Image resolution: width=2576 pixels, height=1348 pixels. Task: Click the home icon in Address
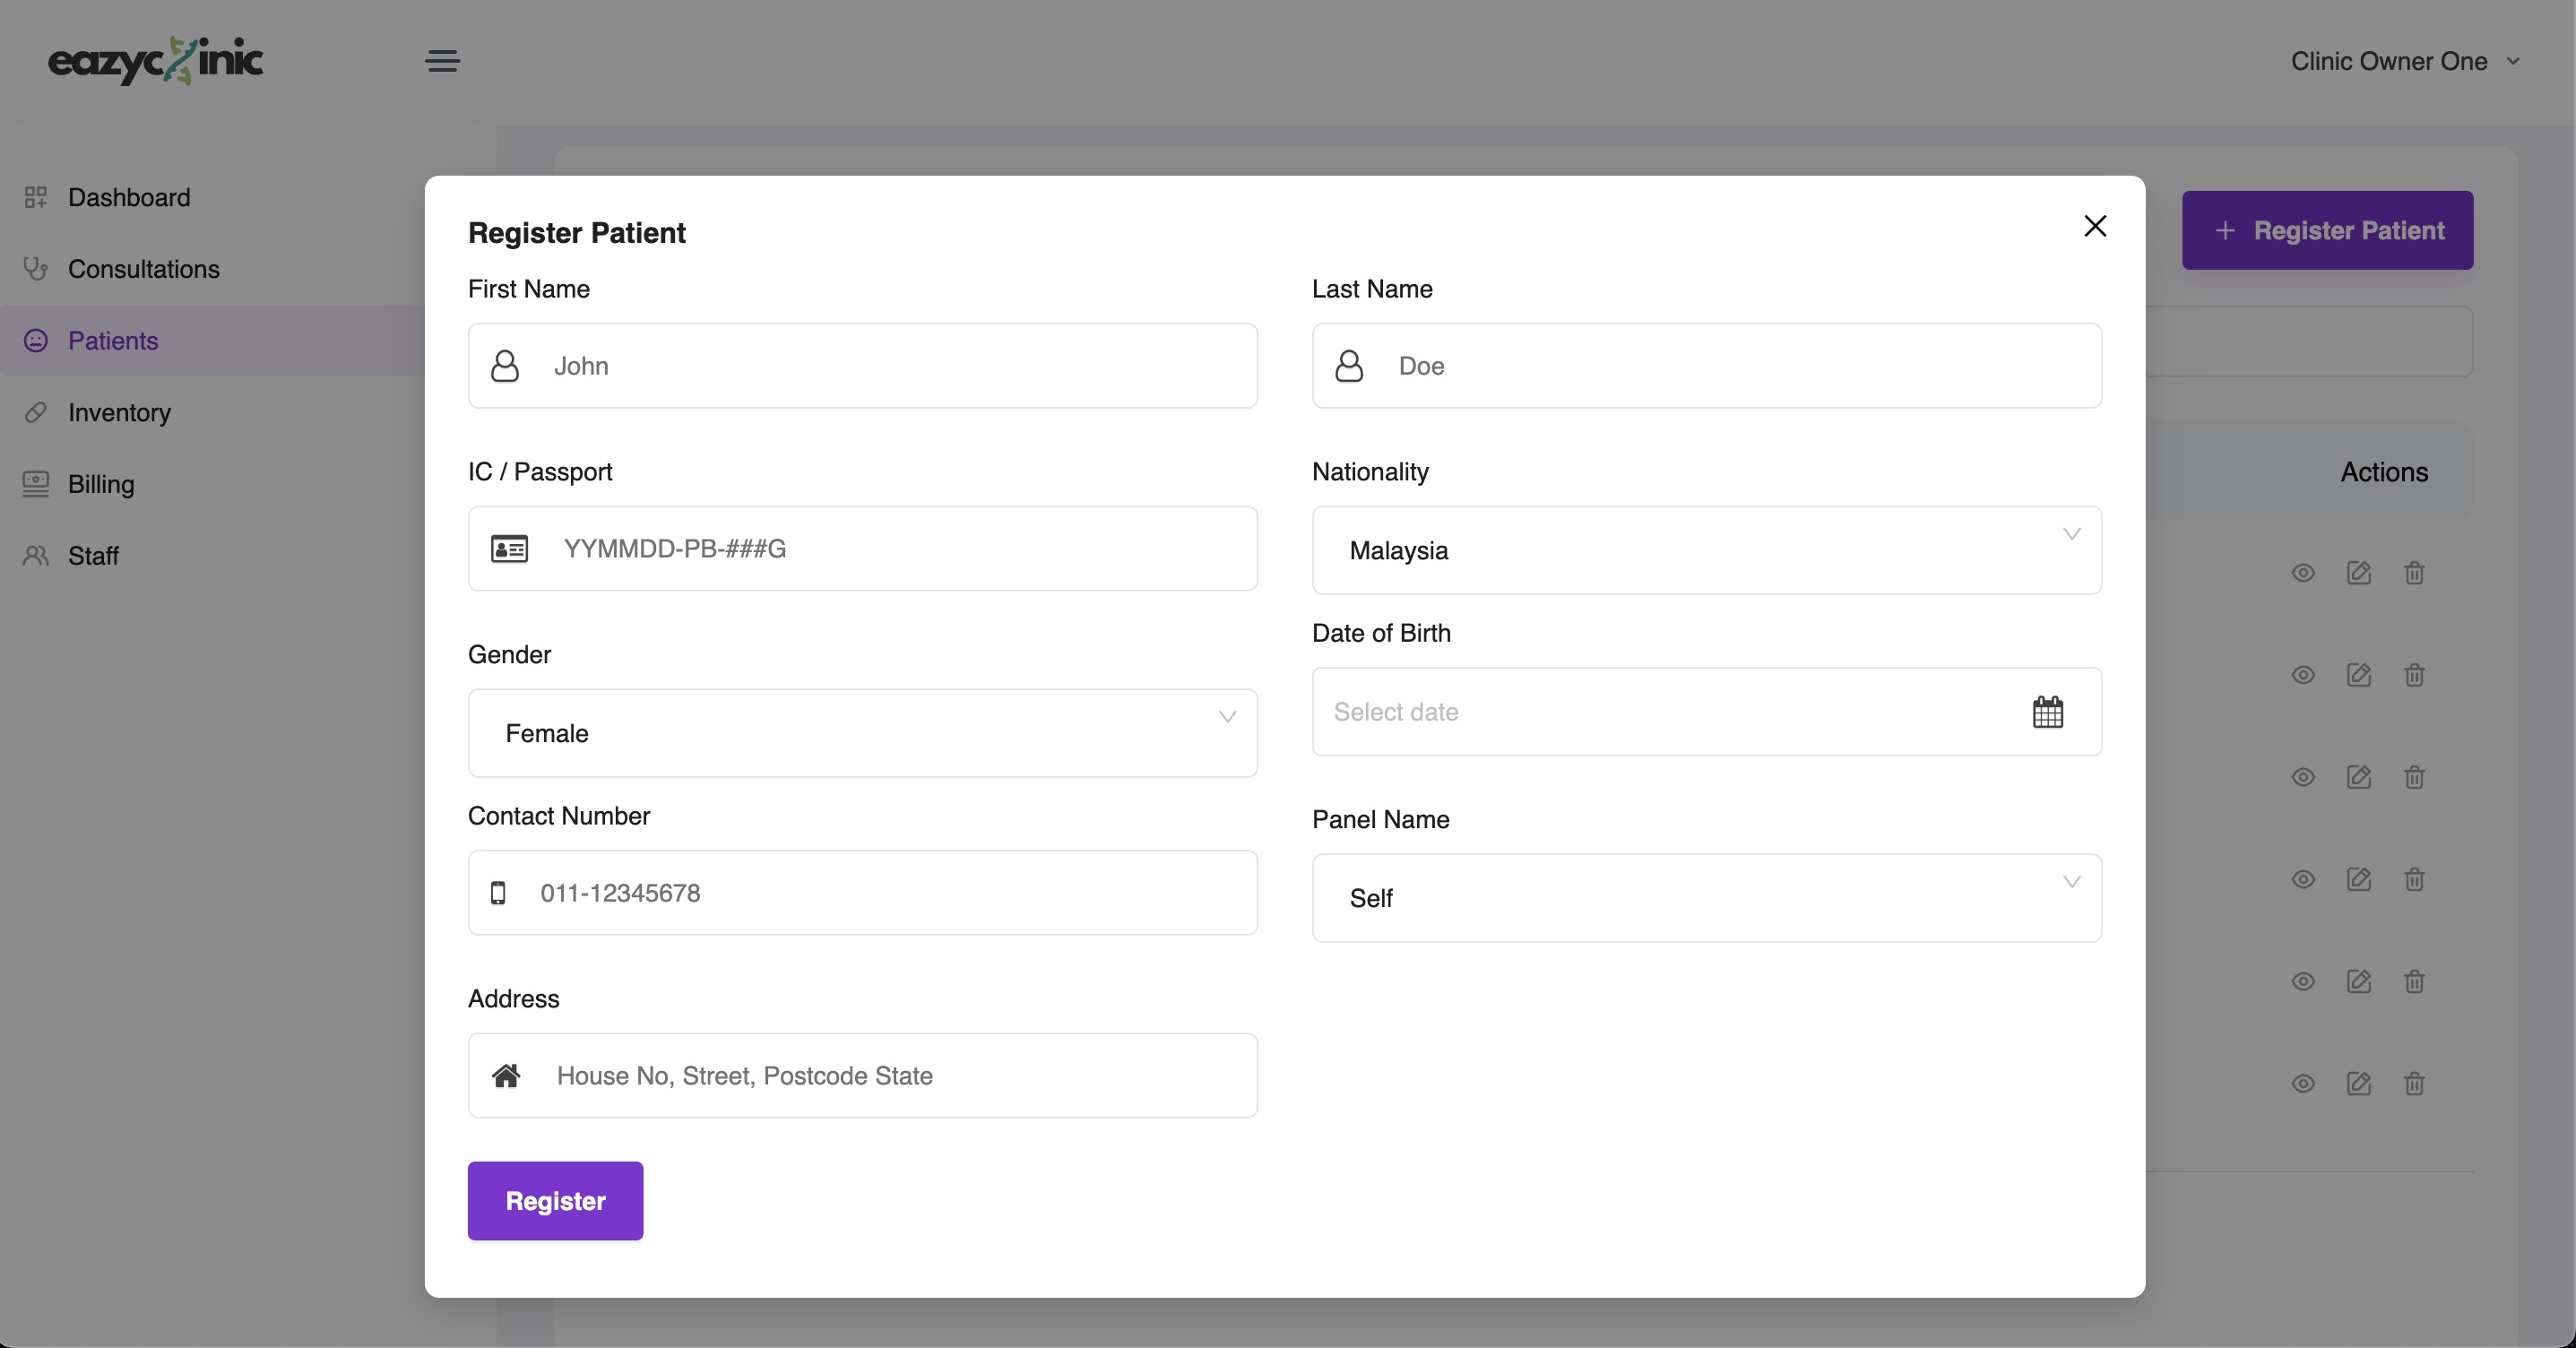coord(506,1076)
